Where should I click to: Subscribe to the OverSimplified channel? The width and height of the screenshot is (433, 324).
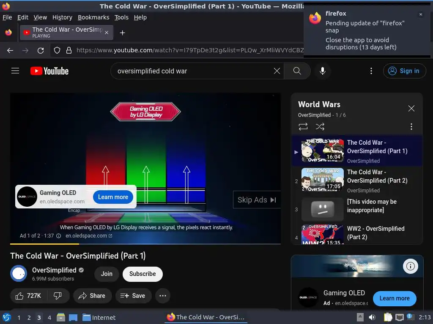[x=143, y=274]
